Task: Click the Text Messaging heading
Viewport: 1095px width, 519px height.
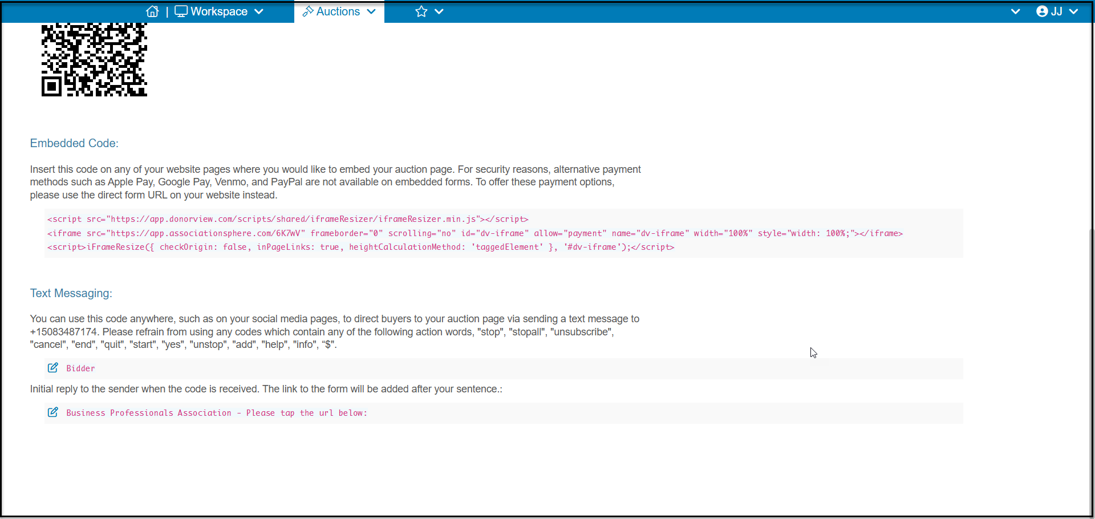Action: [71, 293]
